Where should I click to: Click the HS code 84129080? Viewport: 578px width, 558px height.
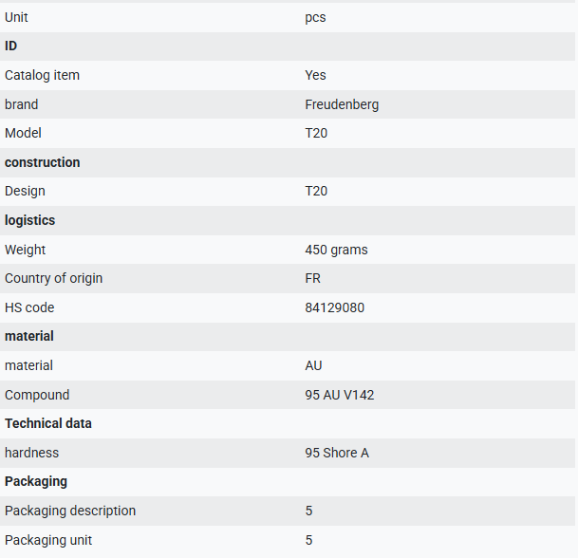pyautogui.click(x=334, y=307)
